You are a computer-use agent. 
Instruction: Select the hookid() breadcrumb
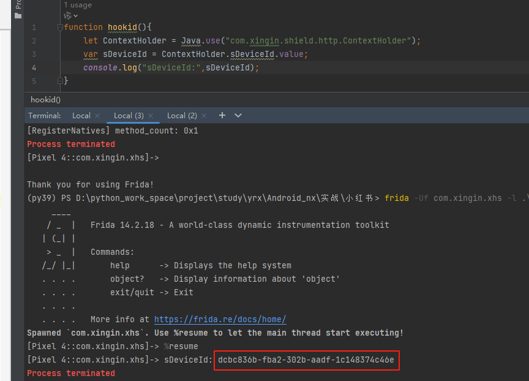pos(45,100)
